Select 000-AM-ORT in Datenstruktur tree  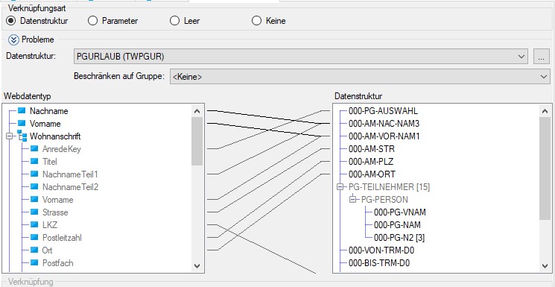(x=372, y=174)
